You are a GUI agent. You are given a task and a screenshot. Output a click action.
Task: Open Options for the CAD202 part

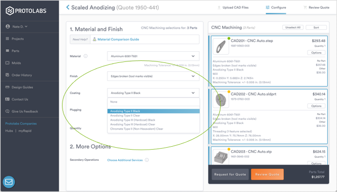(x=316, y=106)
